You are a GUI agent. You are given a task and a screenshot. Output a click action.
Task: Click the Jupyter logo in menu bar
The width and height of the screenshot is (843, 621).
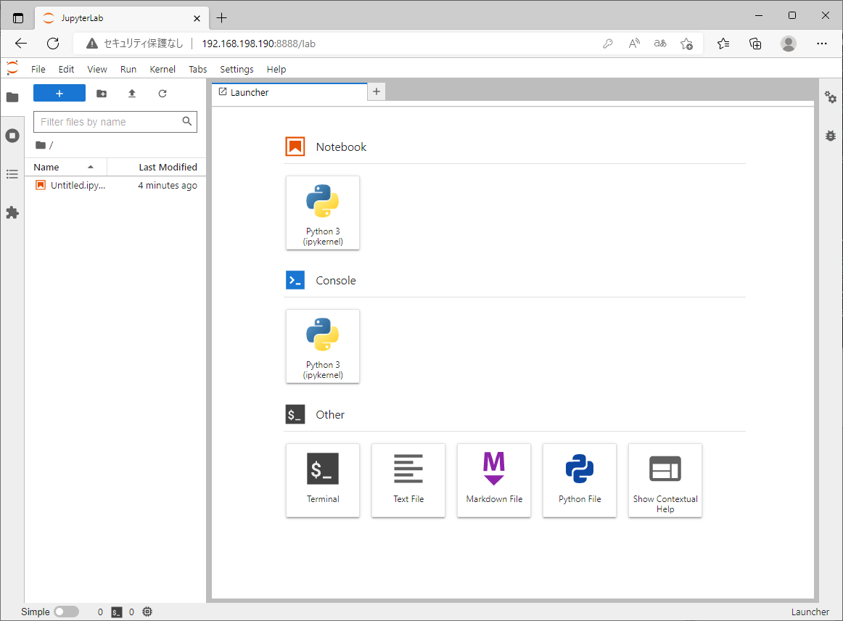pyautogui.click(x=12, y=68)
